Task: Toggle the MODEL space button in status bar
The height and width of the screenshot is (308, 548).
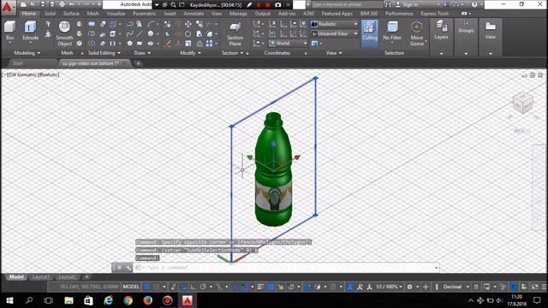Action: [131, 287]
